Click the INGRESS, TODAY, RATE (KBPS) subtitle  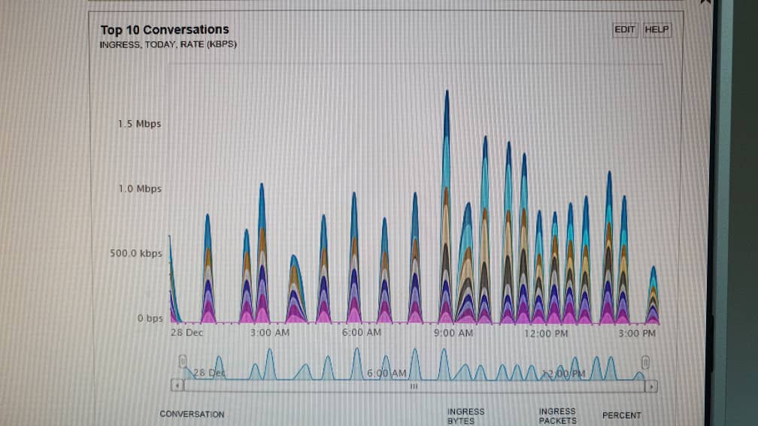point(168,44)
